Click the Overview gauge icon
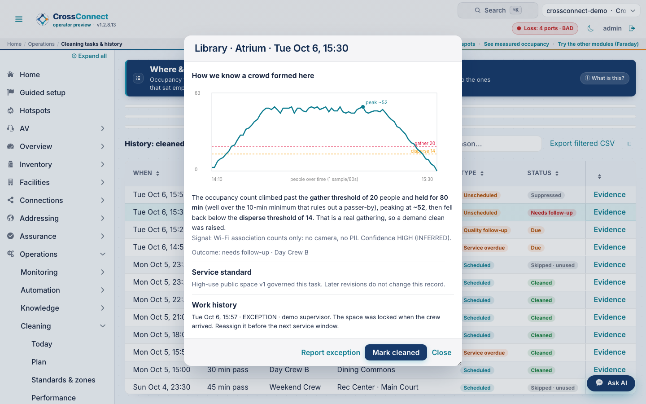 11,146
